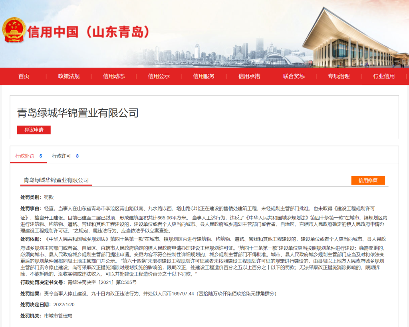The height and width of the screenshot is (327, 409).
Task: Click the 处罚结果 penalty amount line
Action: tap(160, 294)
